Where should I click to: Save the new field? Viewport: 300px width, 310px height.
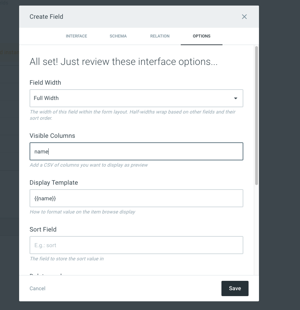(235, 288)
